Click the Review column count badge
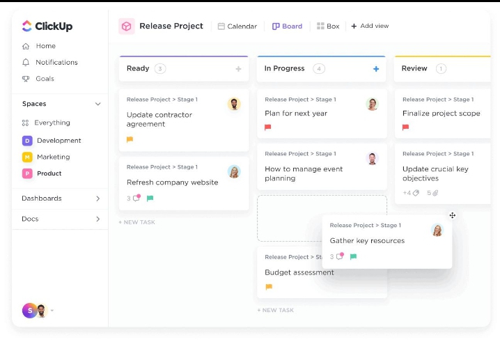The image size is (500, 342). point(441,68)
